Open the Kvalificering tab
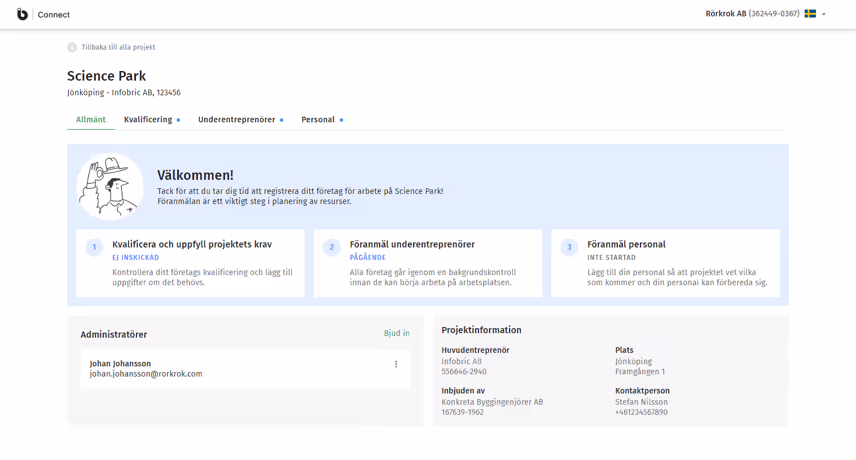 point(152,120)
